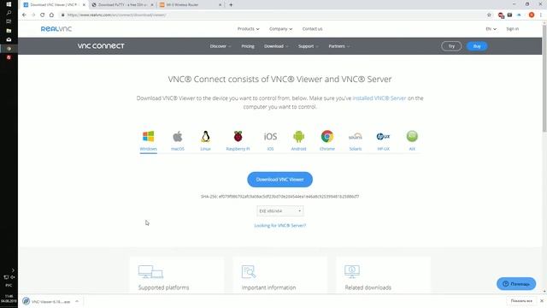Click the address bar URL

pyautogui.click(x=116, y=15)
